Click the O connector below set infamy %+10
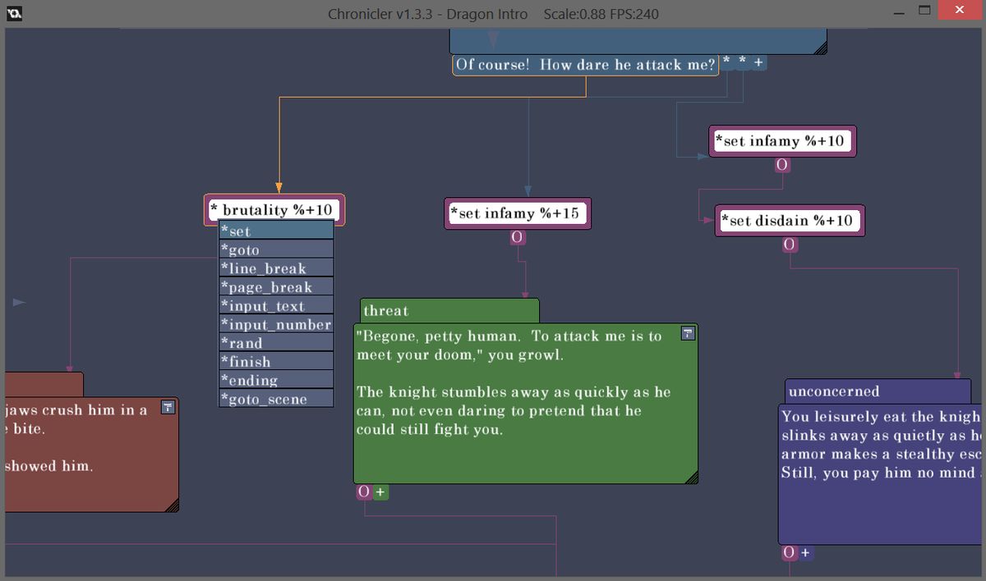The height and width of the screenshot is (581, 986). tap(782, 165)
